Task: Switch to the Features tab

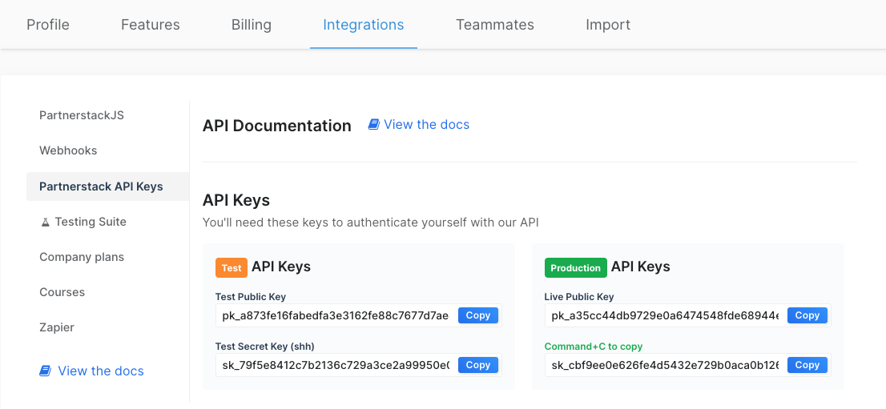Action: [x=151, y=25]
